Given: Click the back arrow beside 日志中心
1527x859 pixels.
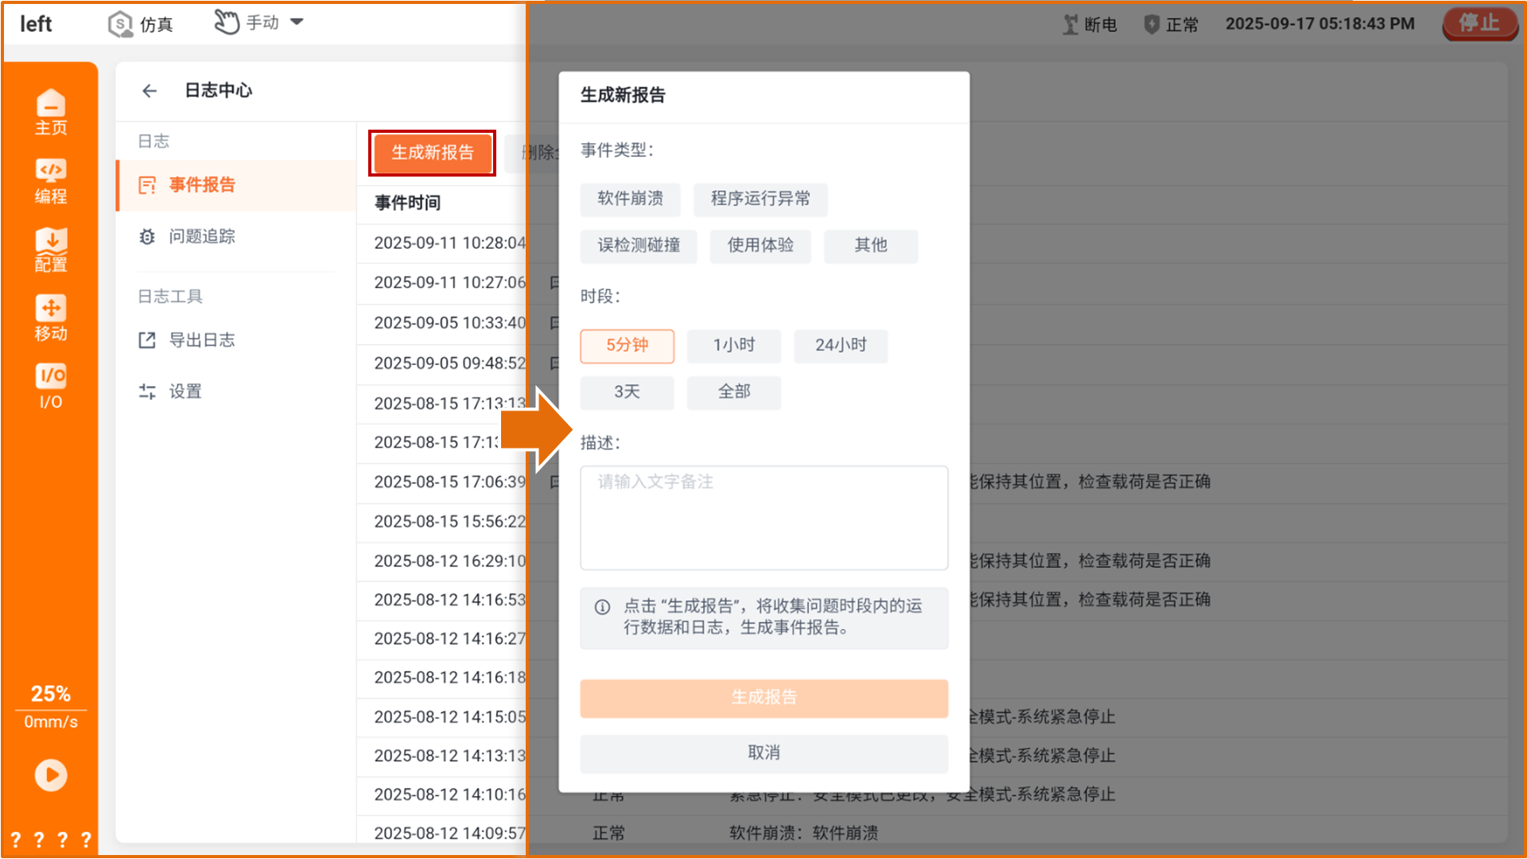Looking at the screenshot, I should point(150,91).
